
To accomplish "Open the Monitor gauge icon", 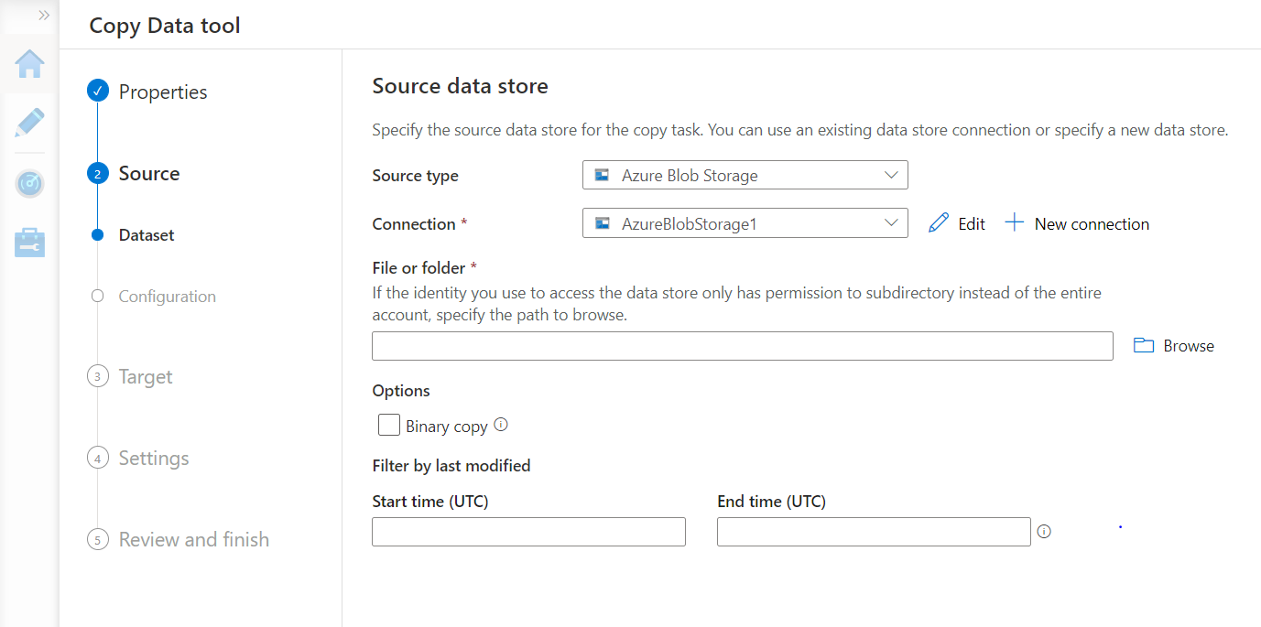I will tap(29, 183).
